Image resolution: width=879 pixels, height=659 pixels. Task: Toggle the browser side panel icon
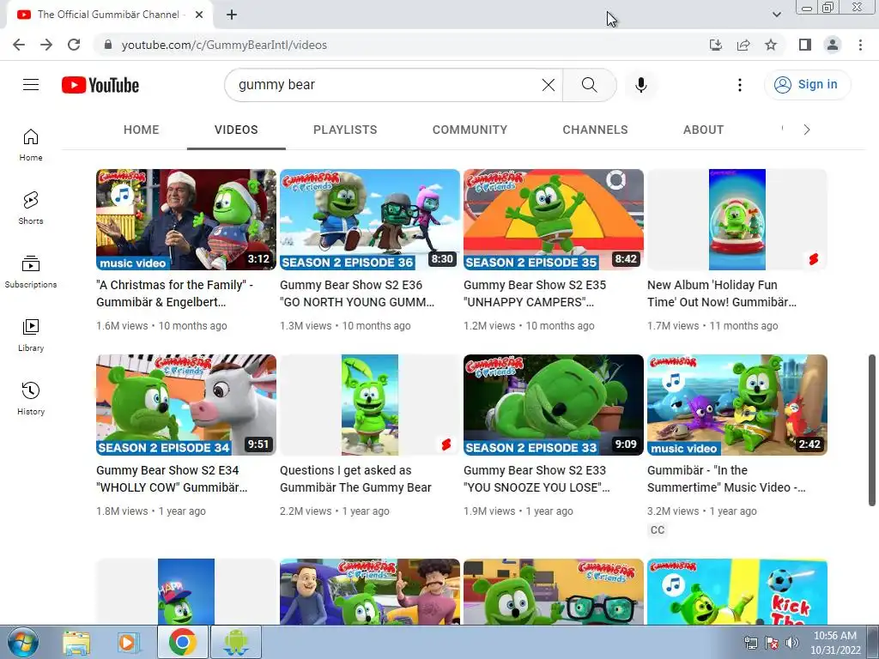(x=805, y=45)
